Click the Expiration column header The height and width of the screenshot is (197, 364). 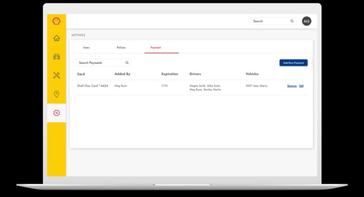tap(170, 74)
